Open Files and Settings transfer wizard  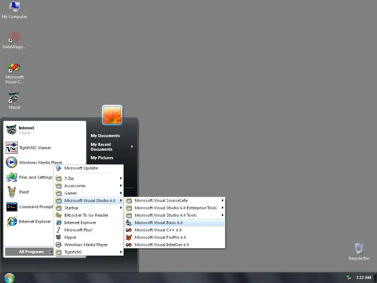click(29, 177)
